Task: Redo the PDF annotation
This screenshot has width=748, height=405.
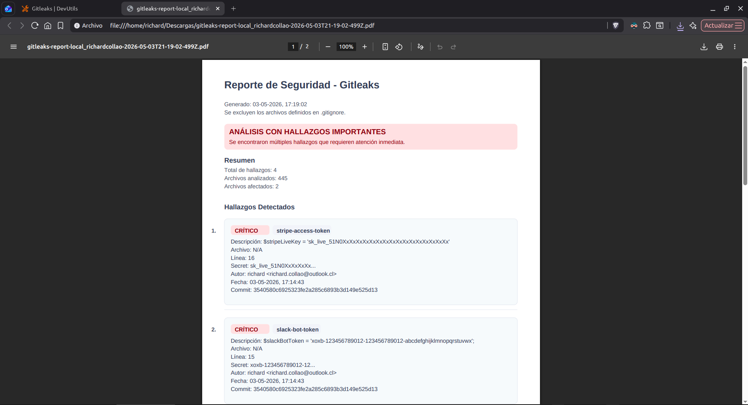Action: coord(453,47)
